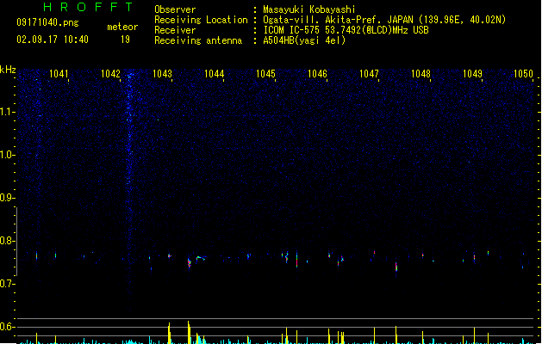This screenshot has width=542, height=344.
Task: Click the 0.7 kHz frequency label
Action: (7, 284)
